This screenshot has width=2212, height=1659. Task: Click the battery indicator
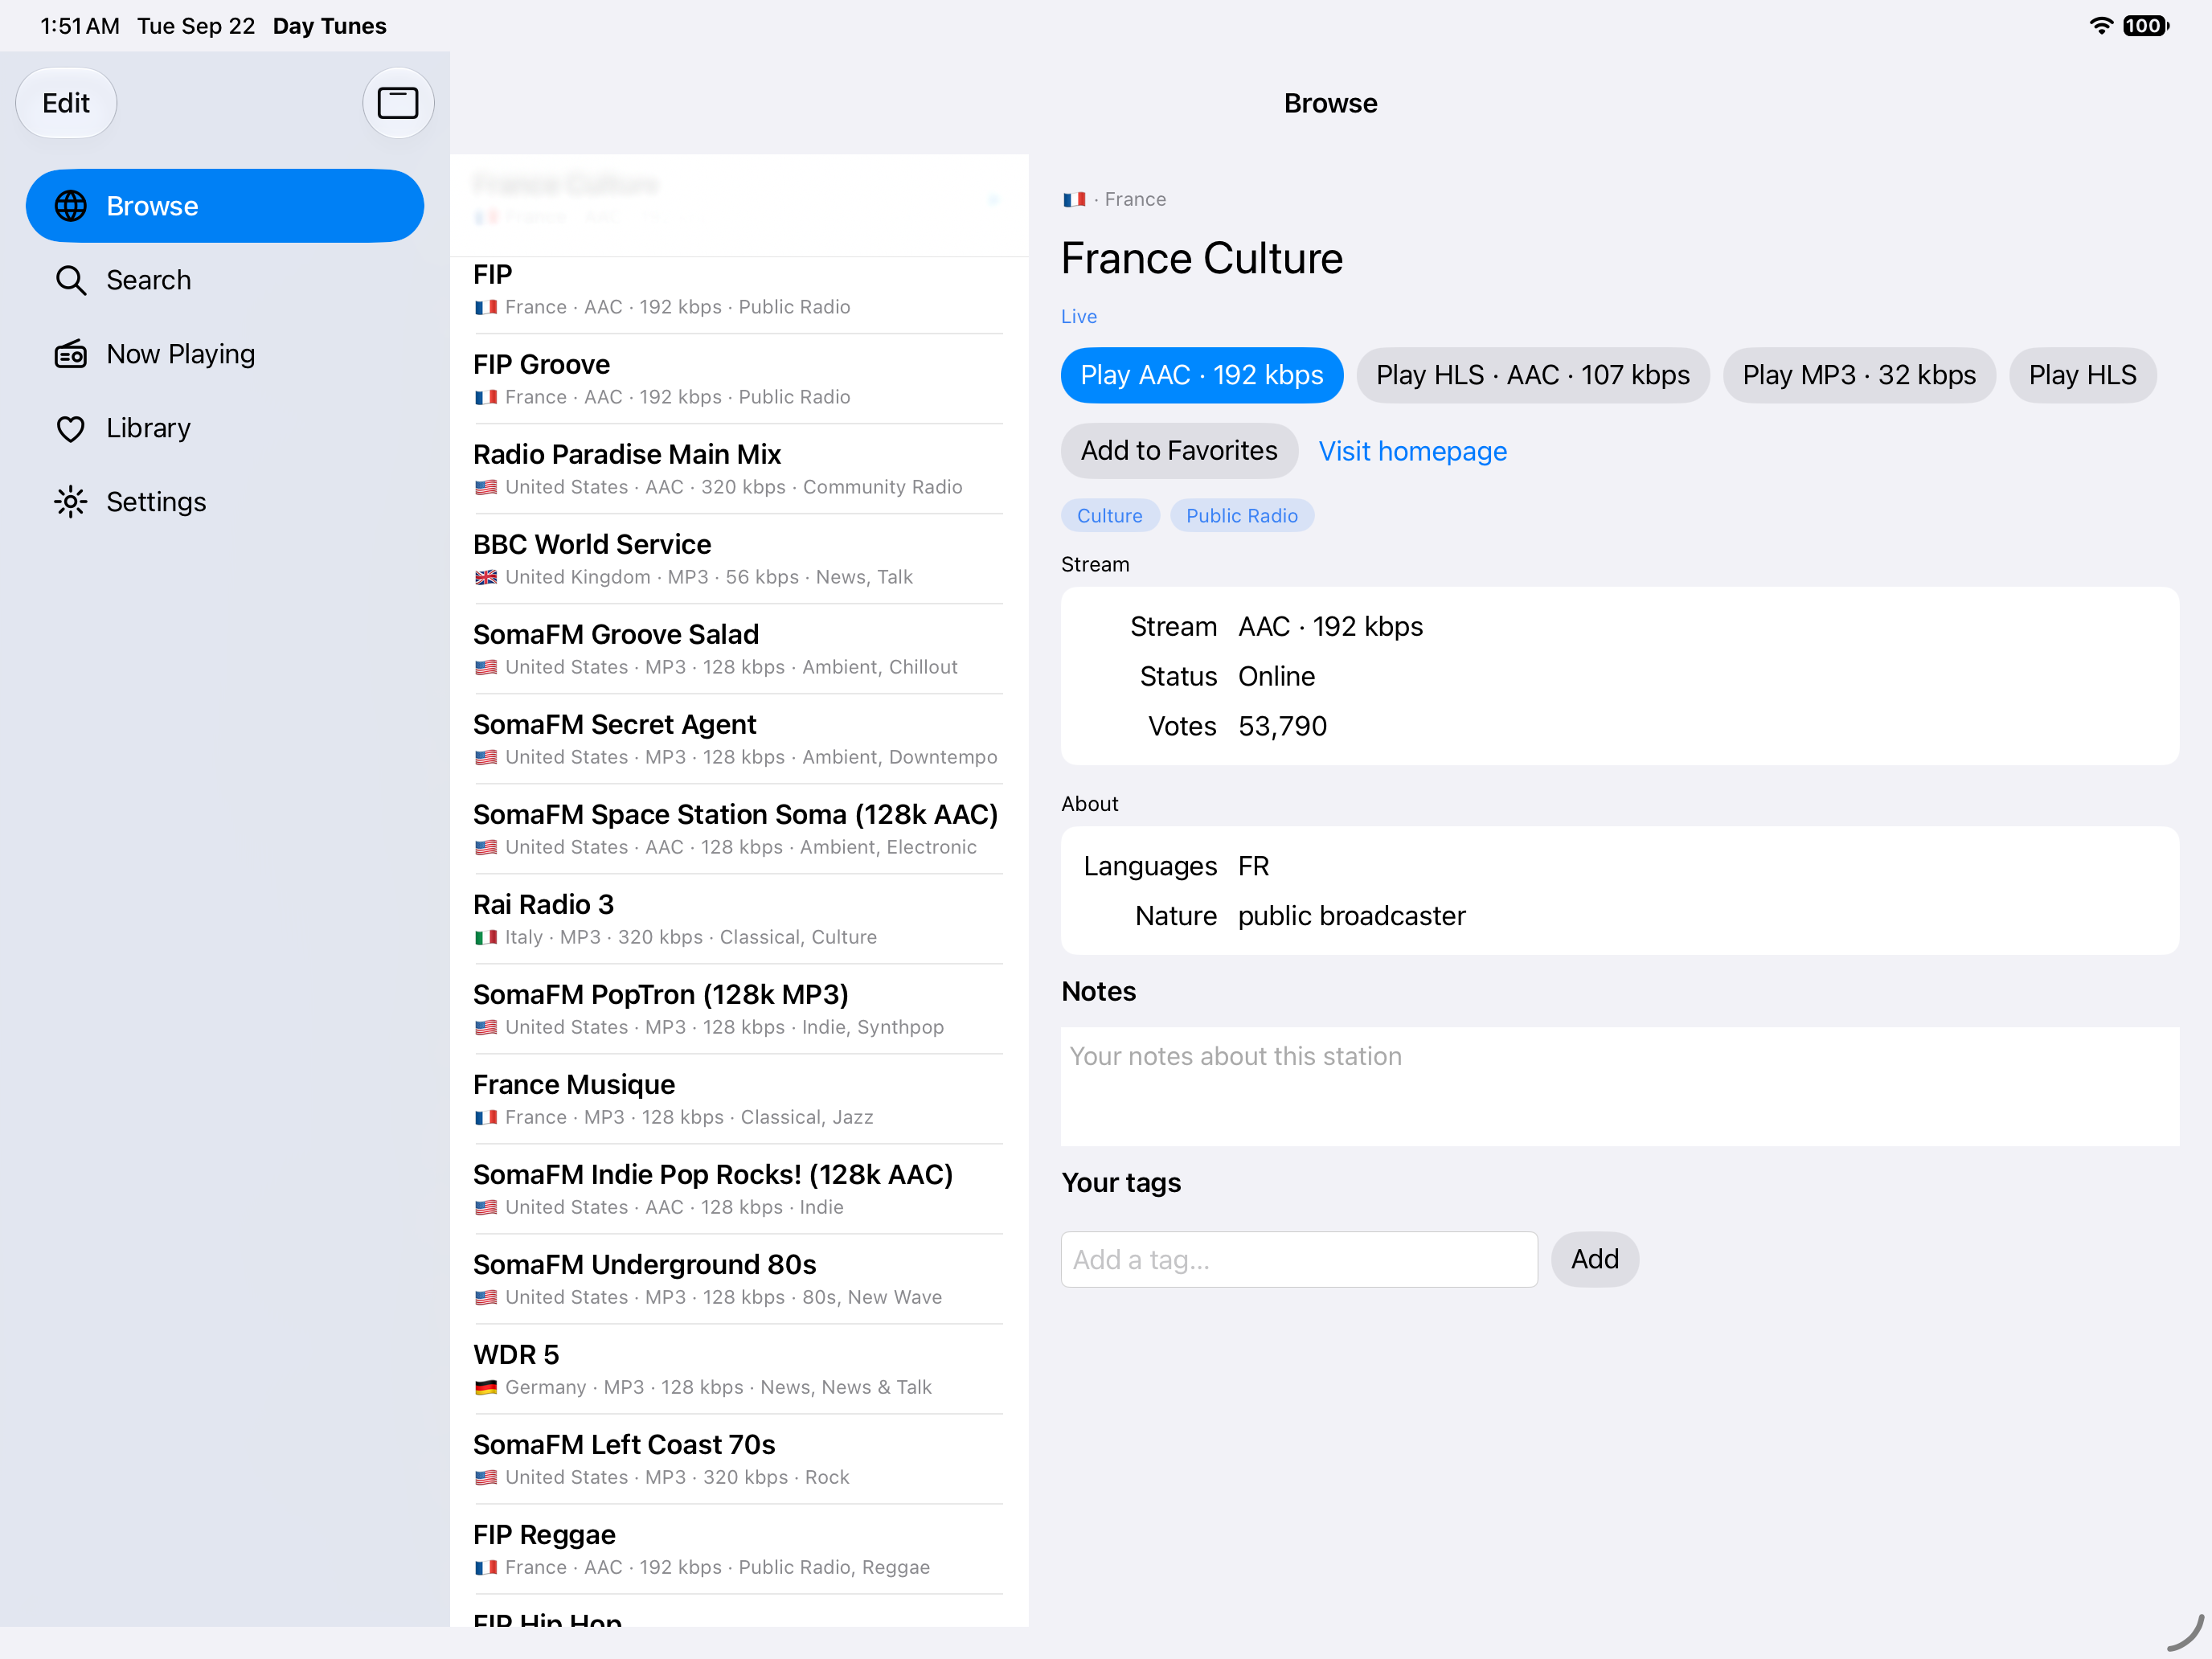[x=2146, y=26]
